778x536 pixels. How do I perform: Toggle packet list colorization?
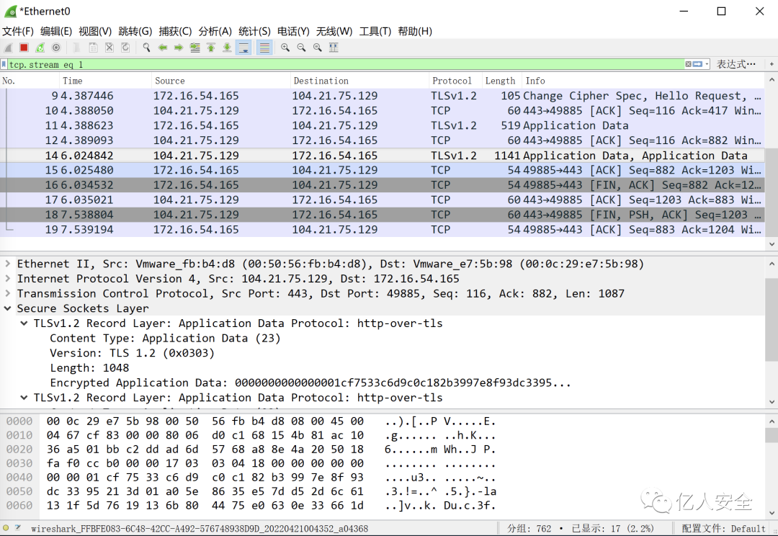(x=264, y=48)
